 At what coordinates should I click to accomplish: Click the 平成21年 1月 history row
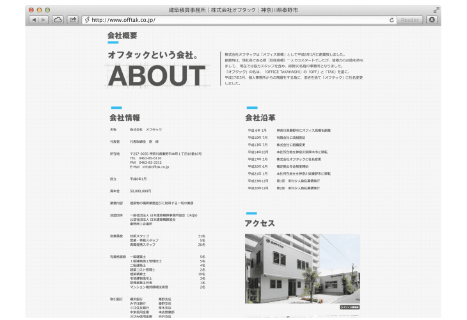(289, 173)
